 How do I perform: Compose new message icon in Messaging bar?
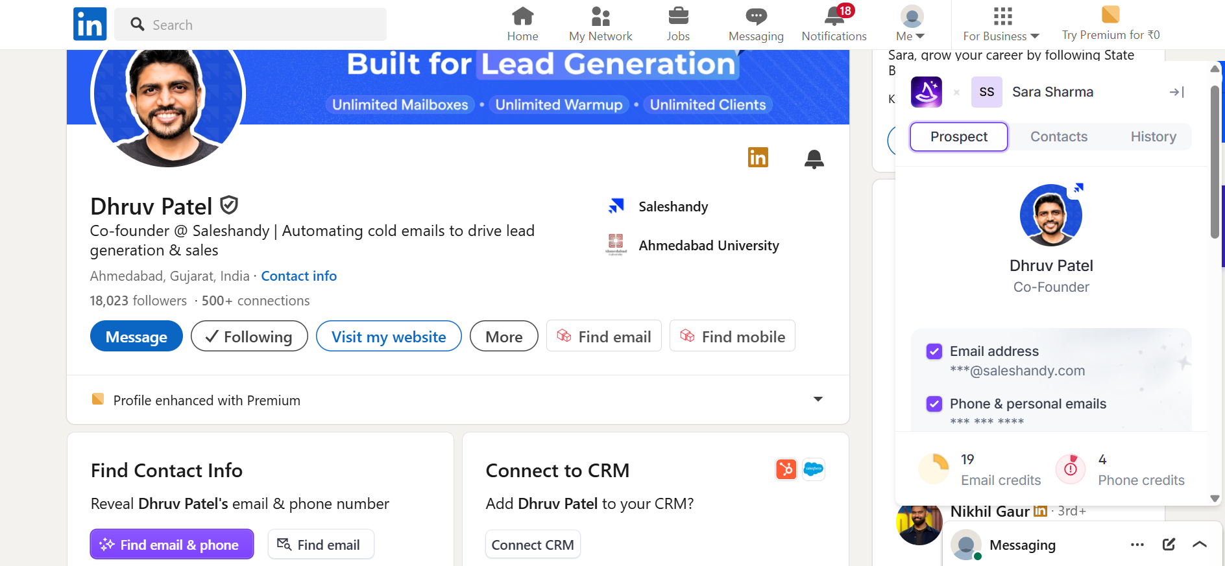click(1169, 545)
